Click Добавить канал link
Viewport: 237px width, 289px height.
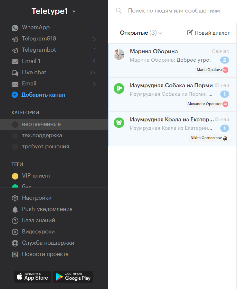tap(43, 95)
